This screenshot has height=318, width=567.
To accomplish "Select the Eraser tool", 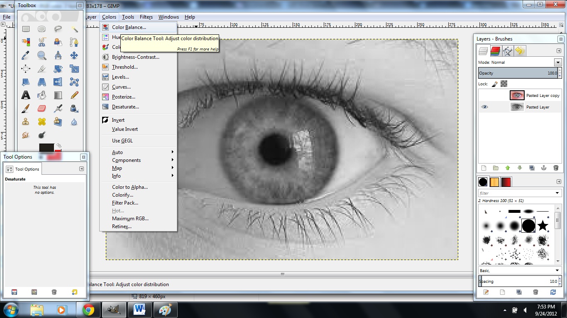I will (x=42, y=108).
